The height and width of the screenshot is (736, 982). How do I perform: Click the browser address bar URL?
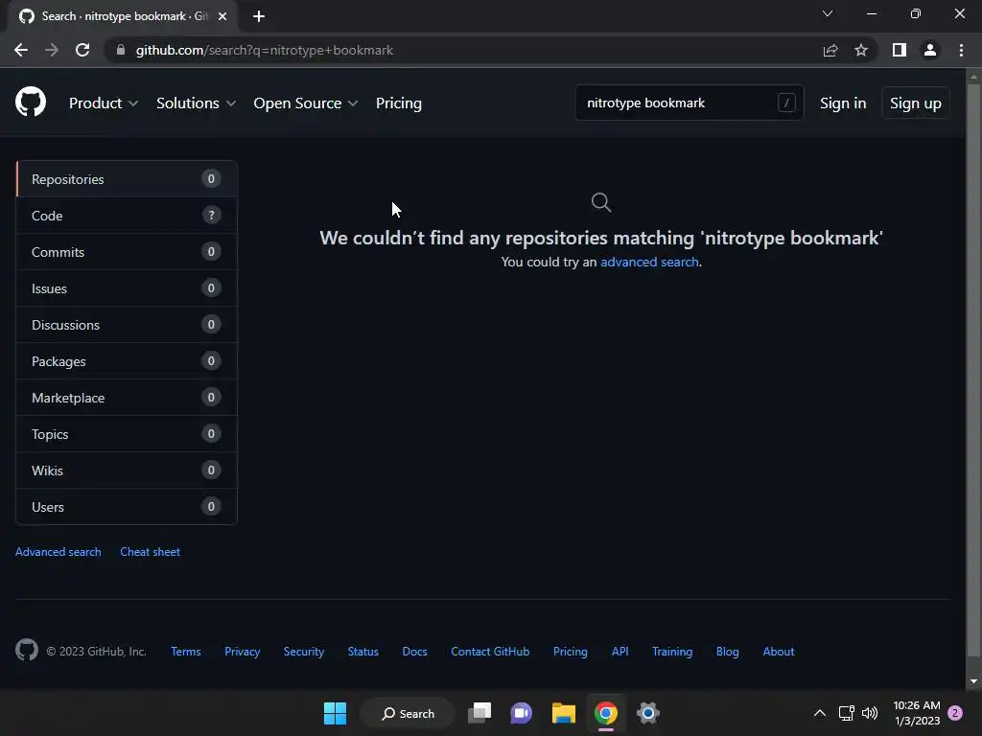click(x=265, y=50)
